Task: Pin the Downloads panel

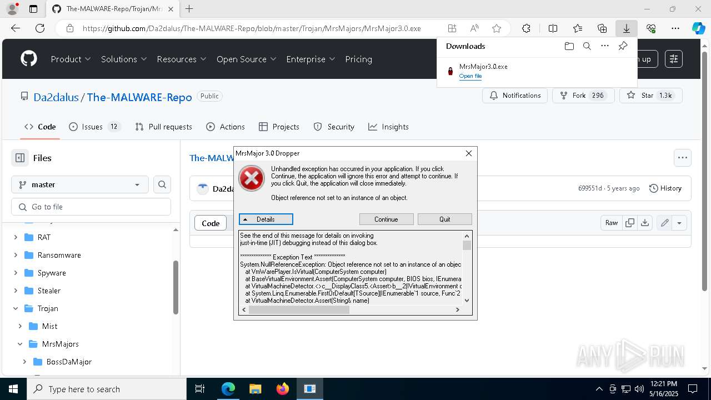Action: point(623,46)
